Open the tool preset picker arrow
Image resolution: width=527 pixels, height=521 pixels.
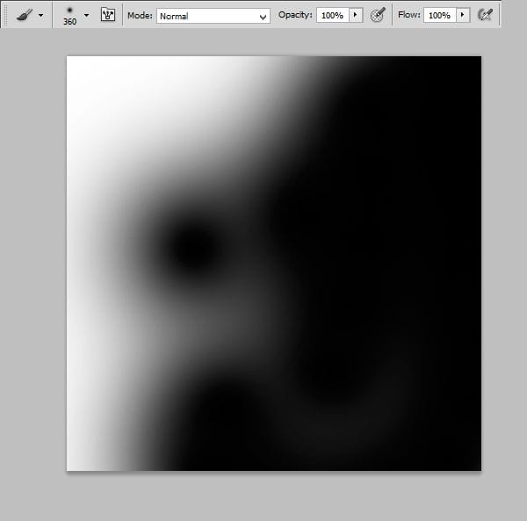[40, 15]
